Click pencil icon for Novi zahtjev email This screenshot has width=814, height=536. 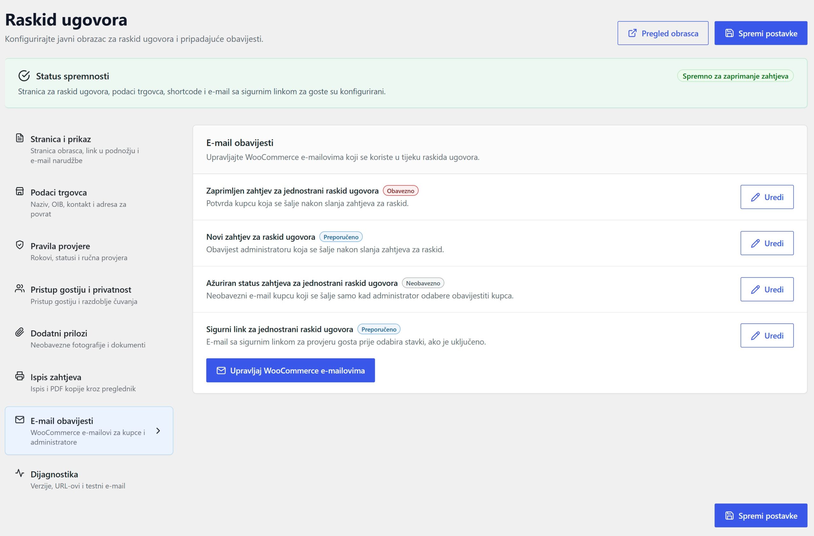tap(755, 243)
